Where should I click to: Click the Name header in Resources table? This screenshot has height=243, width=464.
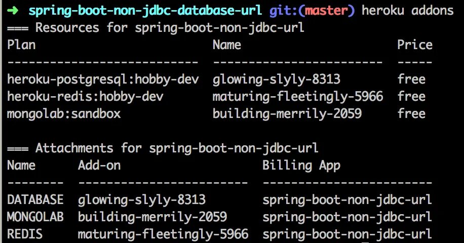(x=226, y=45)
